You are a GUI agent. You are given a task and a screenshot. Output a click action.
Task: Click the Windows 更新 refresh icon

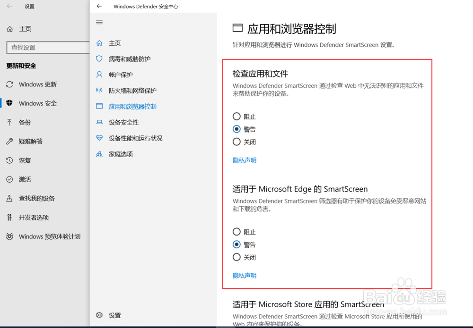coord(9,84)
